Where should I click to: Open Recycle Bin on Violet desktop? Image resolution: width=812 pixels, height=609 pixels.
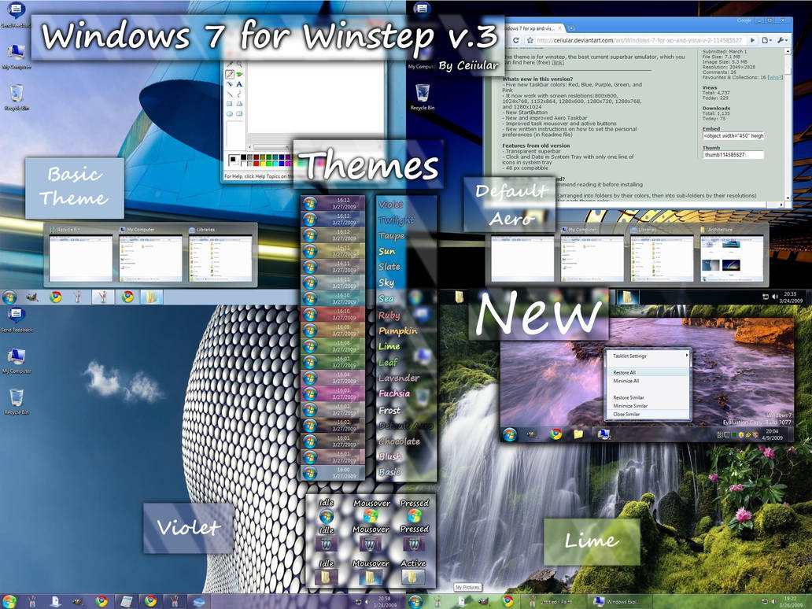click(17, 402)
